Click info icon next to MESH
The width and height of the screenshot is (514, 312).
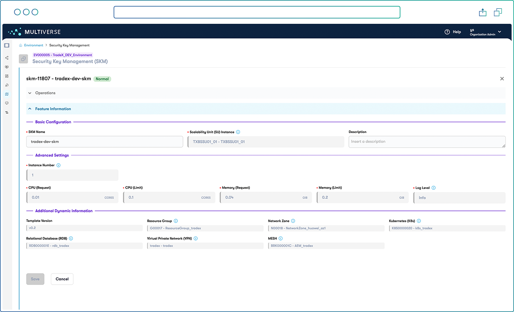point(280,239)
